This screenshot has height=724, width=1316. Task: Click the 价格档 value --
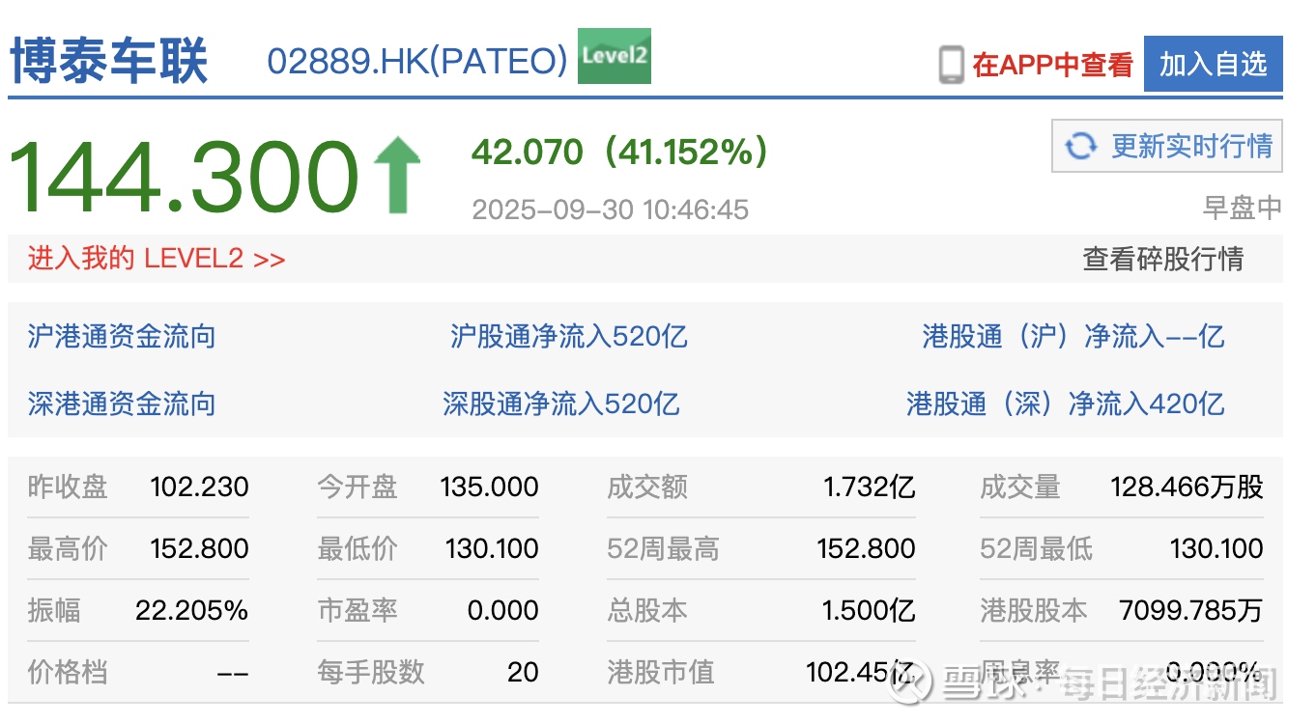(x=233, y=672)
